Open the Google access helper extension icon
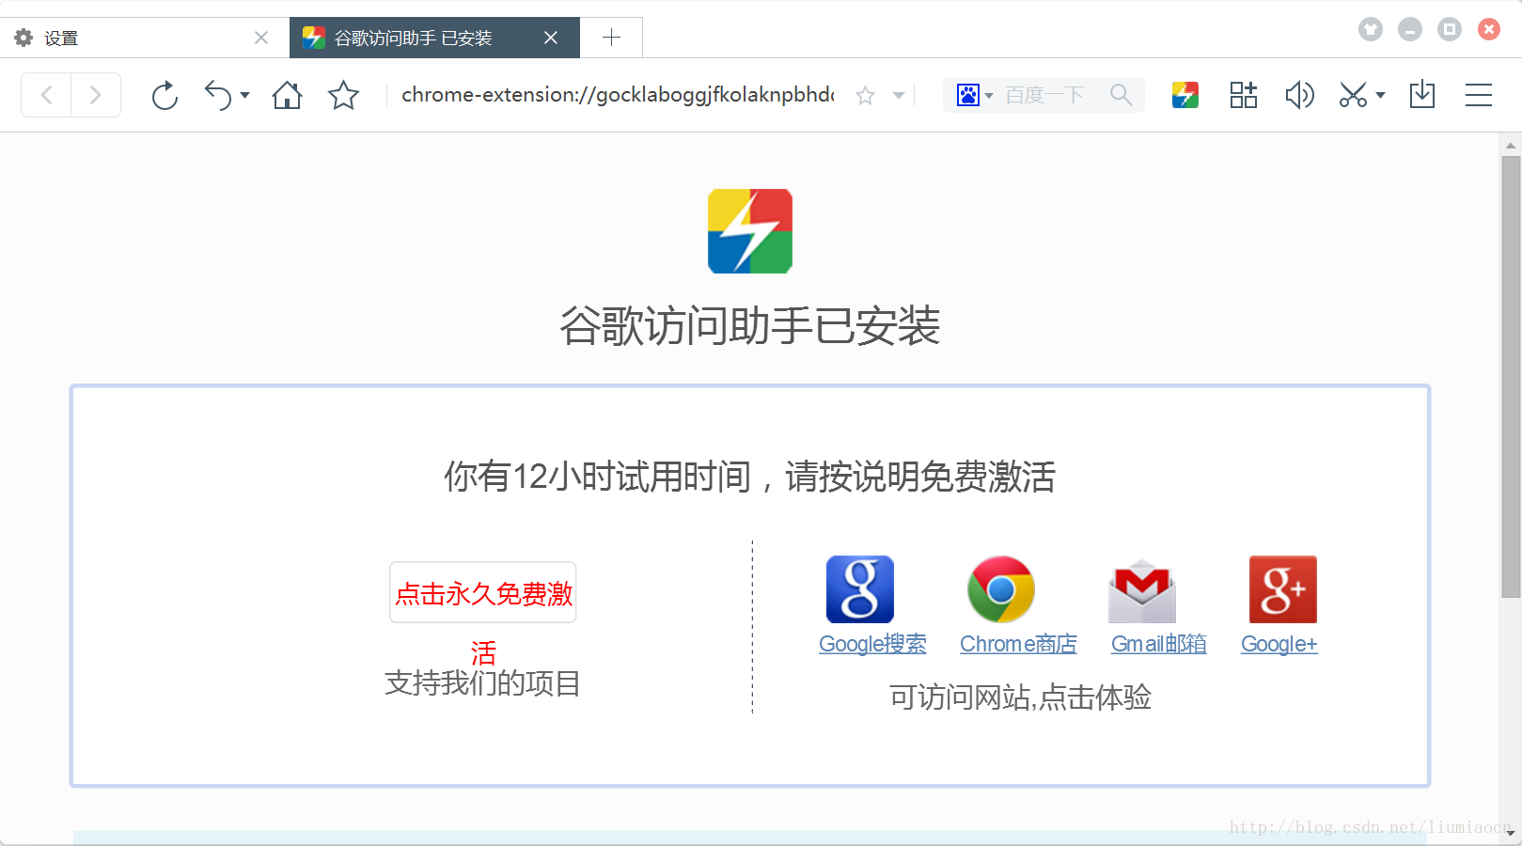Viewport: 1522px width, 846px height. [1185, 95]
